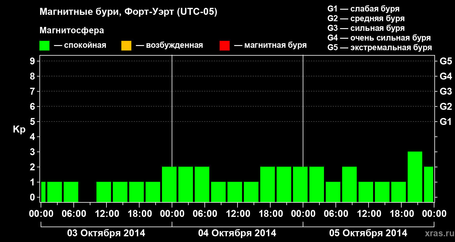Image resolution: width=455 pixels, height=242 pixels.
Task: Click the '06:00' tick label above 04 Октября
Action: coord(205,214)
